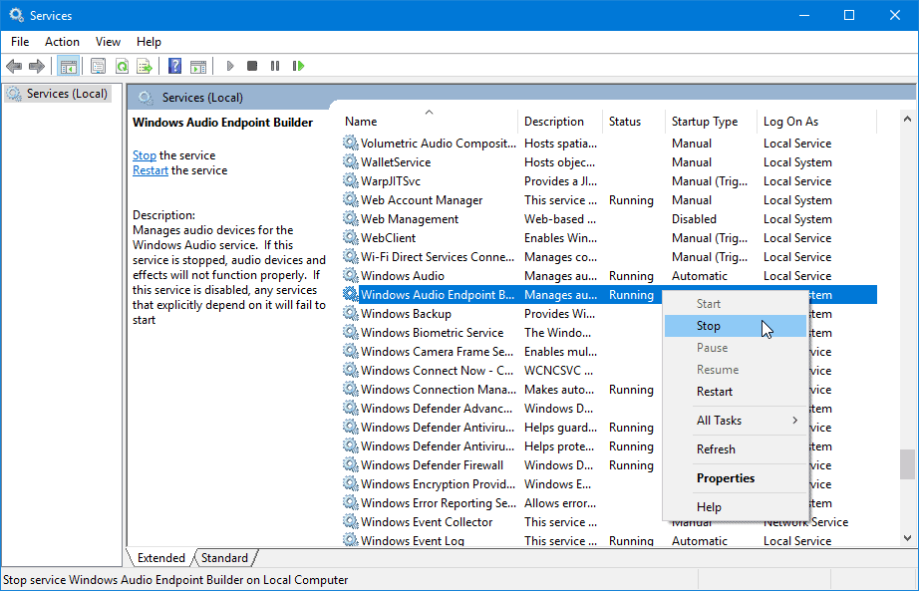This screenshot has height=591, width=919.
Task: Click the Restart Service toolbar icon
Action: pyautogui.click(x=298, y=66)
